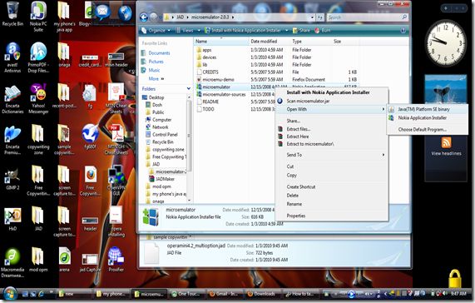Open the arena Dreamweaver file icon
Image resolution: width=475 pixels, height=303 pixels.
click(x=64, y=259)
